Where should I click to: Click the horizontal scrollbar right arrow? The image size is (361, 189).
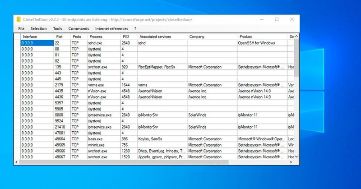pyautogui.click(x=291, y=162)
